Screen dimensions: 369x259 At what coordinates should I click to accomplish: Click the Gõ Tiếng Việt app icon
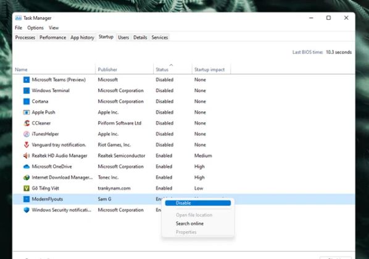(x=27, y=188)
